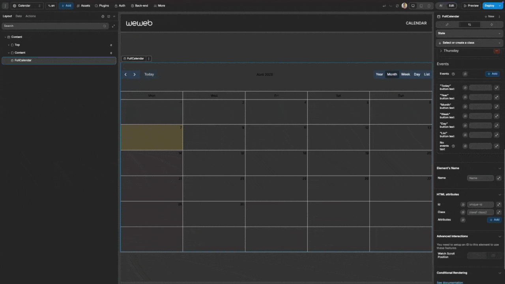Expand the Top element in layout tree
The width and height of the screenshot is (505, 284).
(9, 45)
